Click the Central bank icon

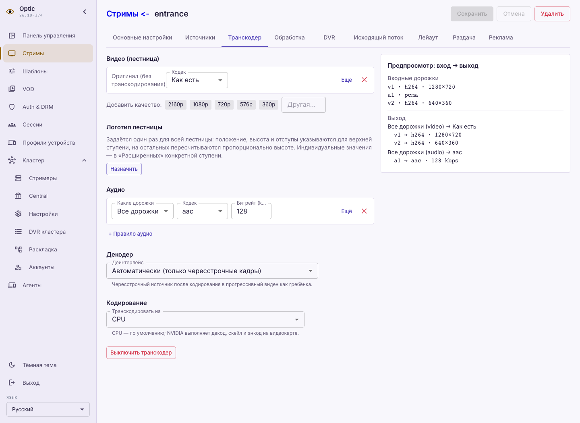(18, 196)
